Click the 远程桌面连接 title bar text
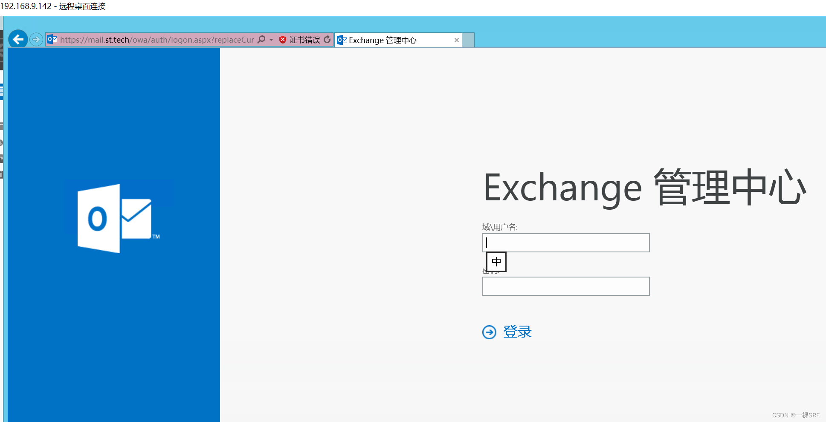Screen dimensions: 826x422 81,6
